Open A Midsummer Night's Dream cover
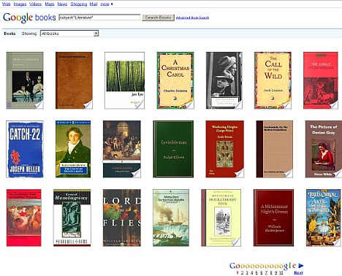 click(273, 218)
